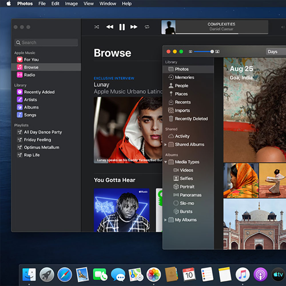Screen dimensions: 286x286
Task: Expand the My Albums folder
Action: click(166, 220)
